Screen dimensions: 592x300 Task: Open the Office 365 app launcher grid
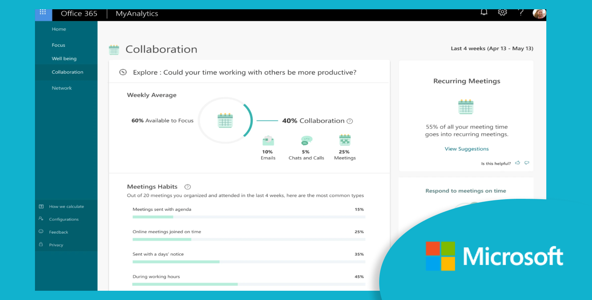[x=43, y=12]
